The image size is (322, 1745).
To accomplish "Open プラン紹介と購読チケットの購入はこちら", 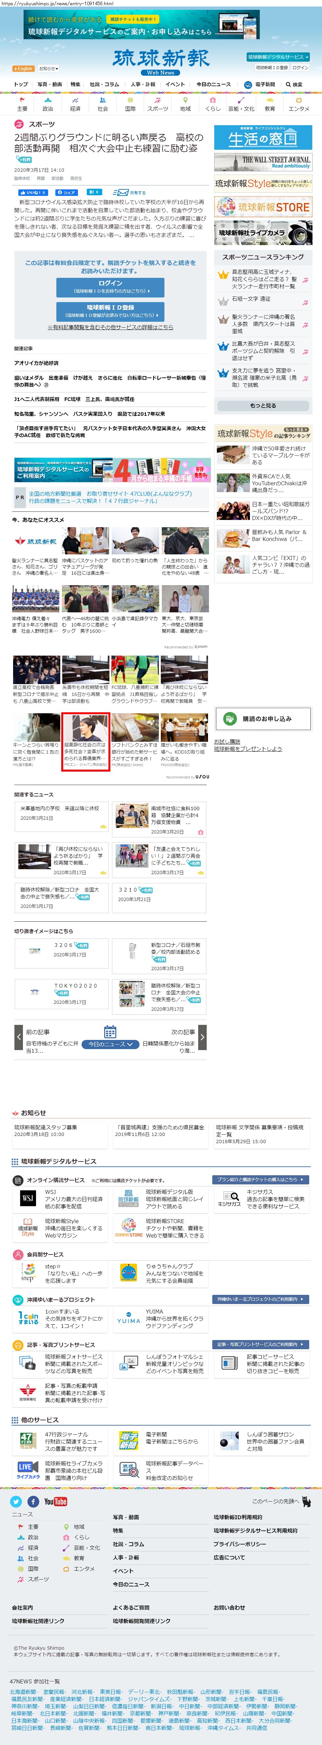I will pos(261,1179).
